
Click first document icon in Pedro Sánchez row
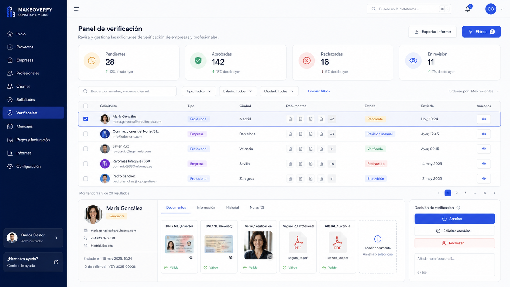(x=290, y=179)
